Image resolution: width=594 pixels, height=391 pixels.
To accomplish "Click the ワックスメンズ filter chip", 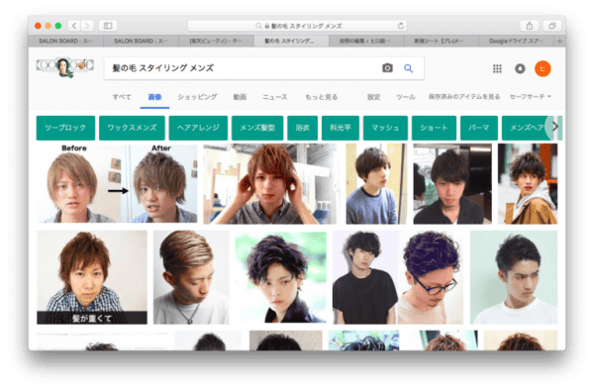I will [x=132, y=128].
